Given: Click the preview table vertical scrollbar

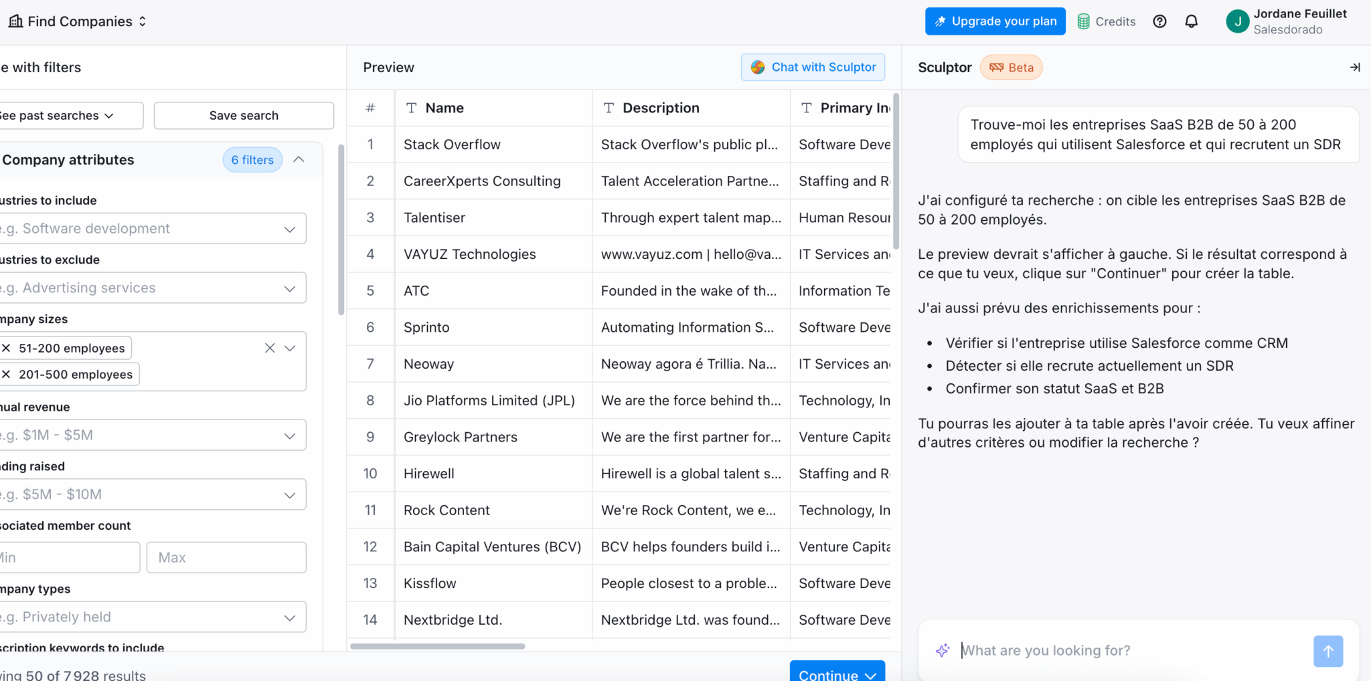Looking at the screenshot, I should coord(896,171).
